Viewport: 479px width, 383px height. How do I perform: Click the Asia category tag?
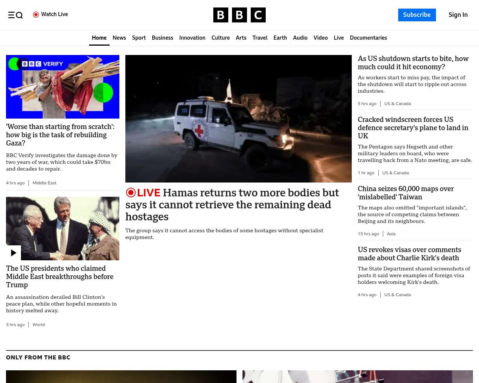pos(391,234)
